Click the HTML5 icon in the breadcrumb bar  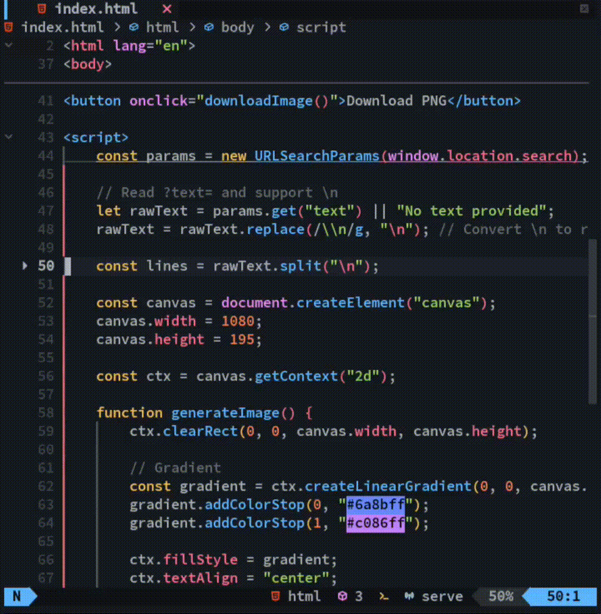9,28
